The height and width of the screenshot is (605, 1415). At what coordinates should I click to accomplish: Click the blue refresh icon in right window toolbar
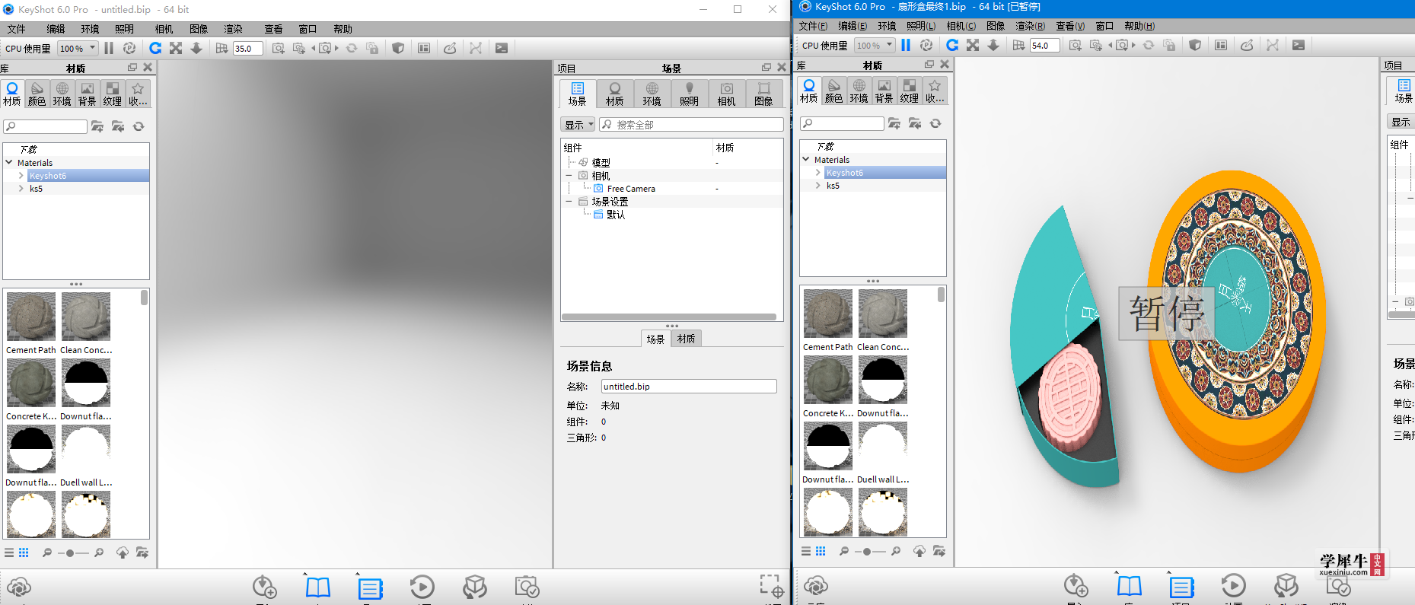(x=952, y=45)
